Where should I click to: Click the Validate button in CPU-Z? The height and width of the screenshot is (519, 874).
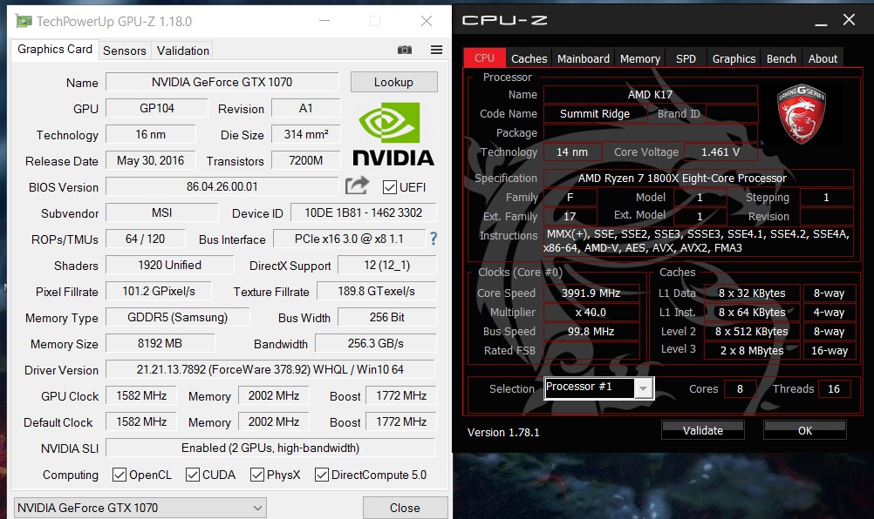pos(702,430)
